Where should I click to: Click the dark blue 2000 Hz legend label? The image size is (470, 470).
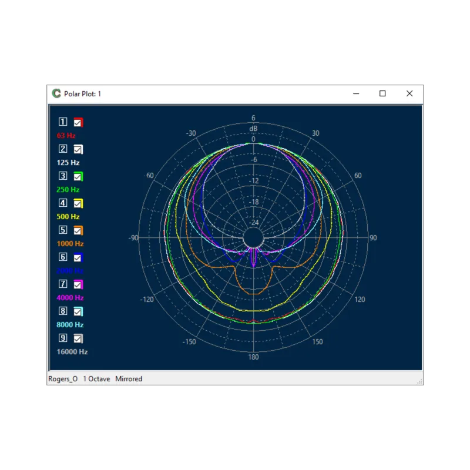70,271
